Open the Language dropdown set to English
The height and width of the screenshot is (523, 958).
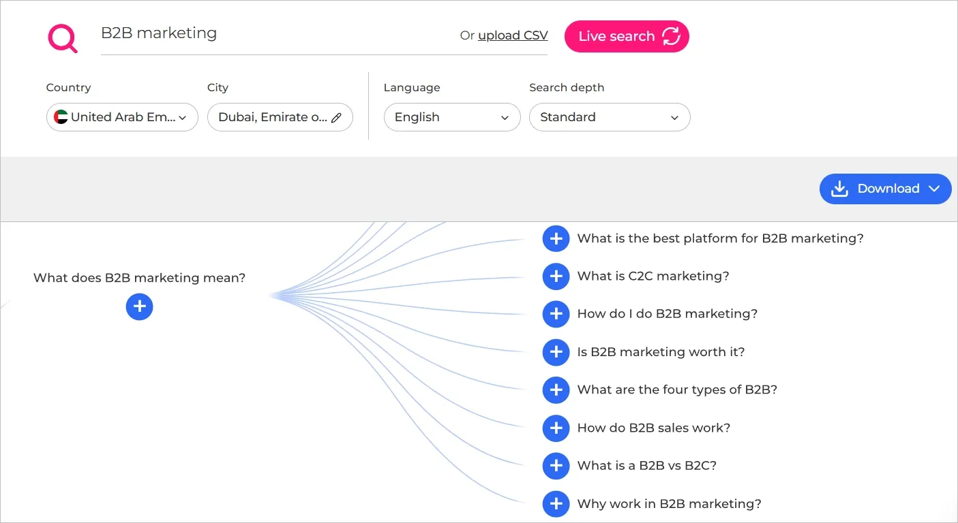tap(451, 117)
